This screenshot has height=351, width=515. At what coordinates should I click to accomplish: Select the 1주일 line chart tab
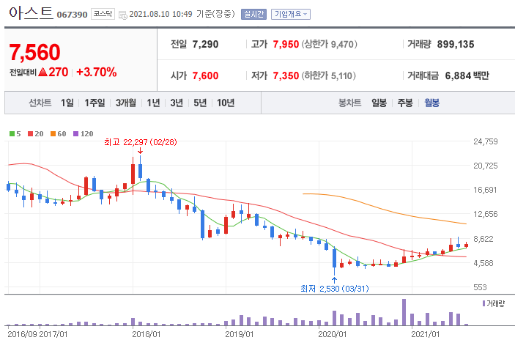95,103
